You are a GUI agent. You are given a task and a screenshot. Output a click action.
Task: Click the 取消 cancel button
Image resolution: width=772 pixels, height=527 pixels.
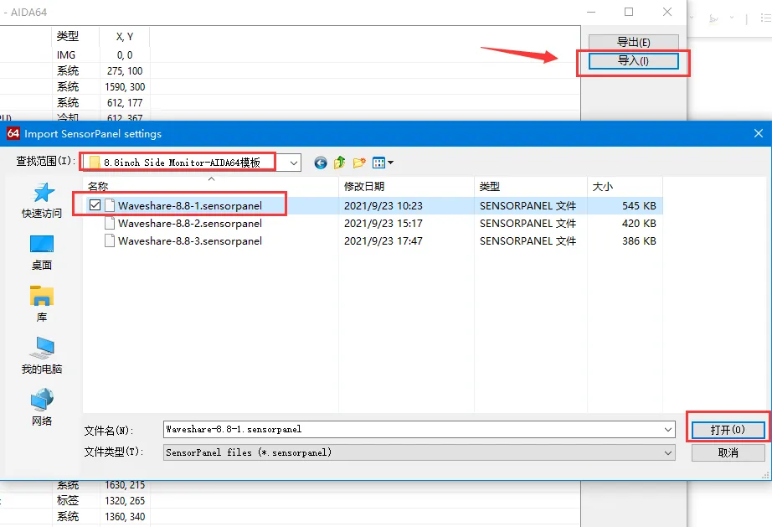coord(728,452)
